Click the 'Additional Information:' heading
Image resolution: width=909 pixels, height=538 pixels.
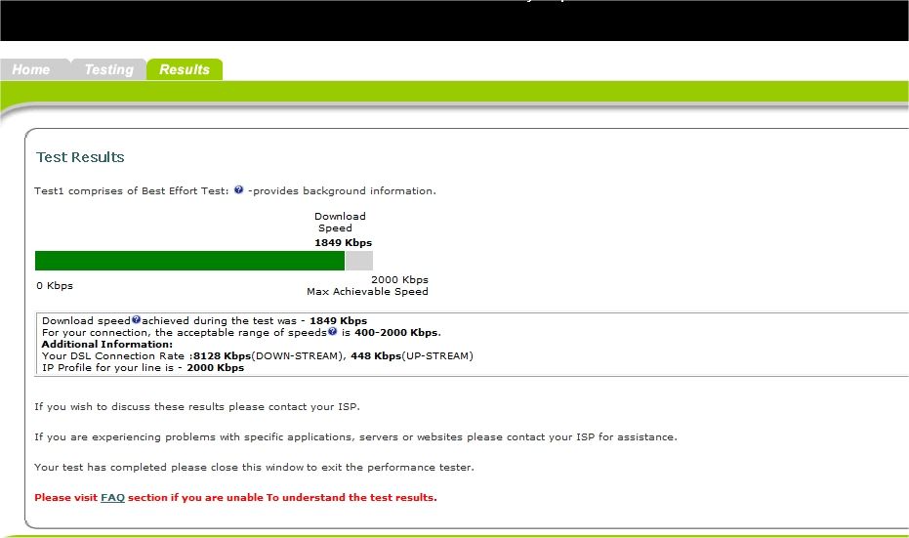pyautogui.click(x=107, y=345)
